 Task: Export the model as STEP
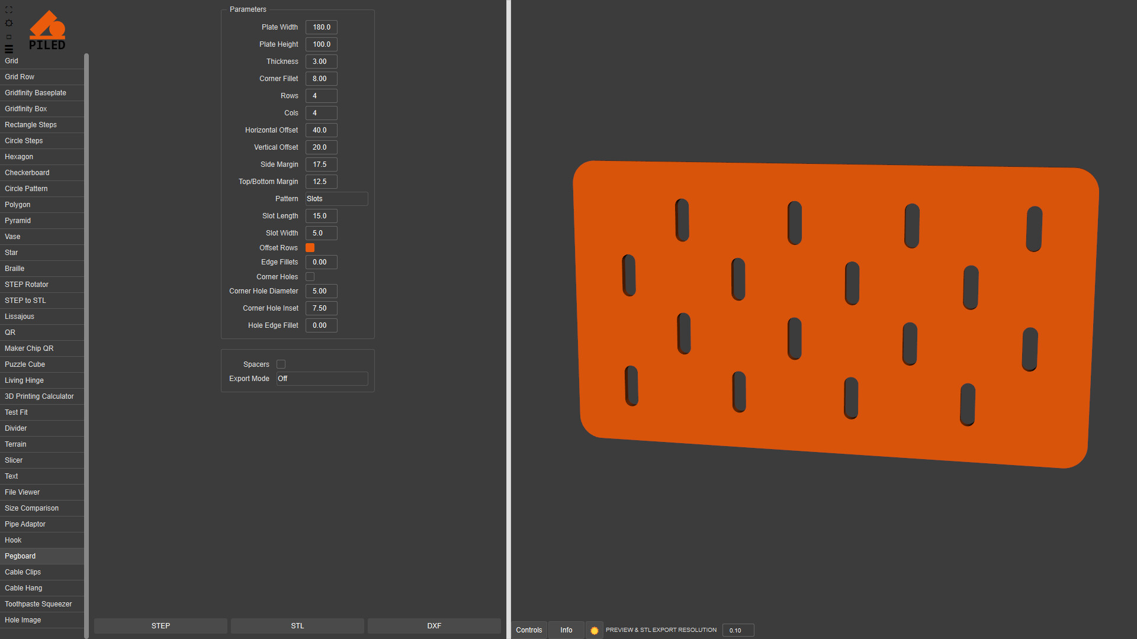160,626
